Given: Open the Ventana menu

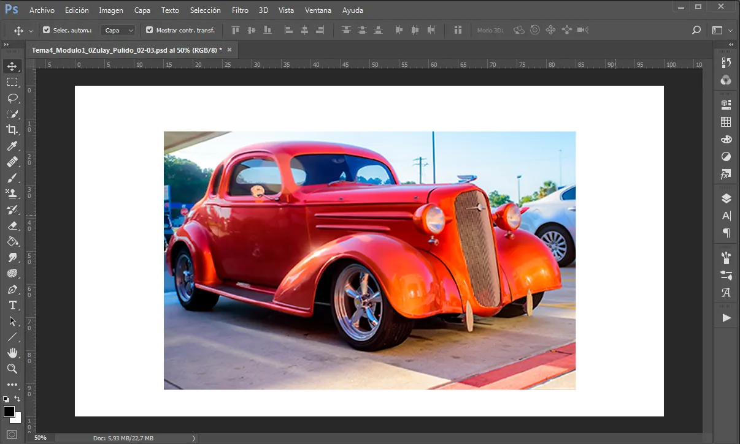Looking at the screenshot, I should [318, 10].
